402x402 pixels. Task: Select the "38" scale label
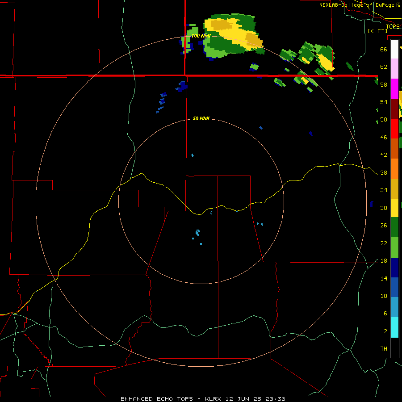point(384,172)
